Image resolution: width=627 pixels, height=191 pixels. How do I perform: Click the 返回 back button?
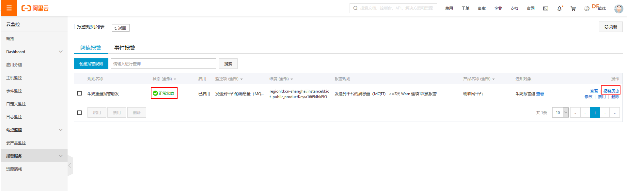[x=120, y=28]
